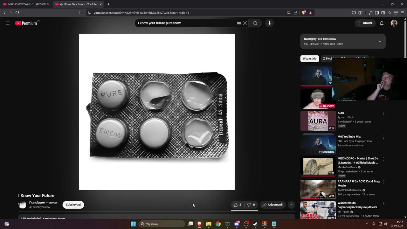Viewport: 407px width, 229px height.
Task: Open options for the Aura video
Action: pyautogui.click(x=384, y=114)
